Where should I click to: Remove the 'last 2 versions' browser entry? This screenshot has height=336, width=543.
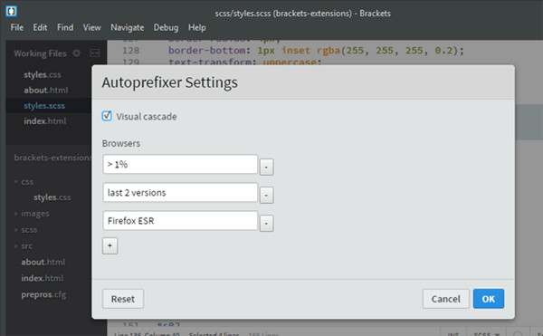(x=266, y=195)
